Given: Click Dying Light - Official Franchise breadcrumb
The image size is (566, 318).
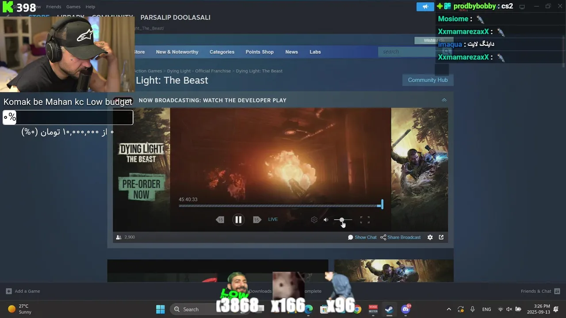Looking at the screenshot, I should tap(199, 71).
